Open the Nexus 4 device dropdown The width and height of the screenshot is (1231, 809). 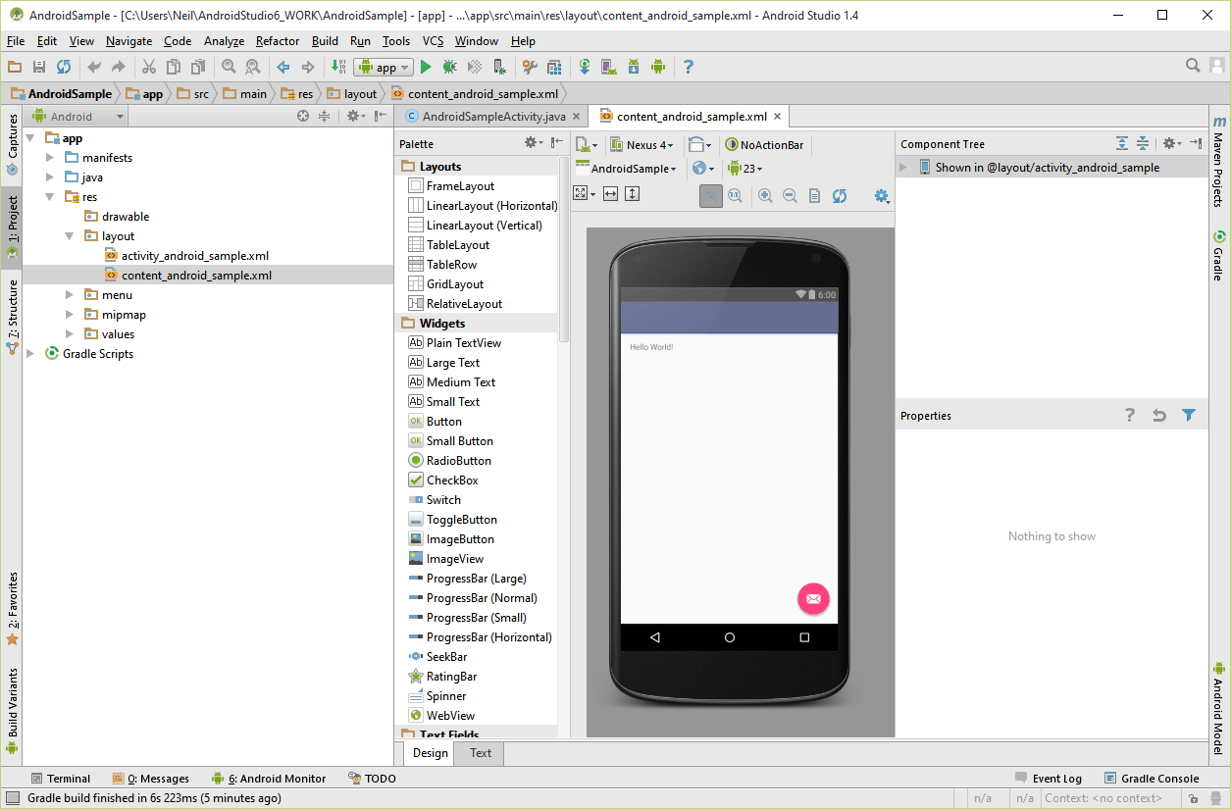642,144
